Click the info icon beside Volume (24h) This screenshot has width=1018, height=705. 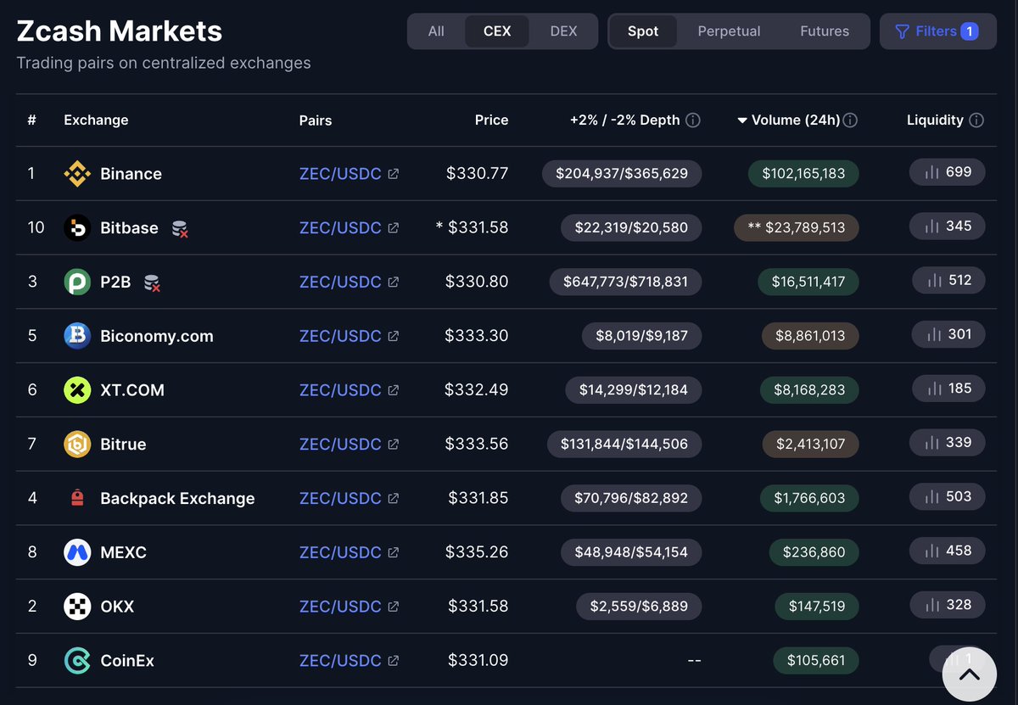pos(850,120)
